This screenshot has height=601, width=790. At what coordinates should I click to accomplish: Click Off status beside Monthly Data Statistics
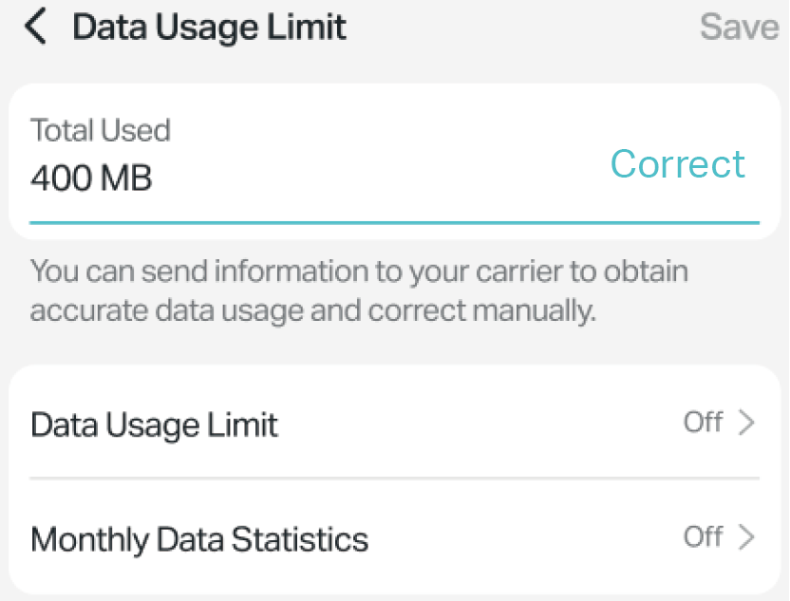click(703, 537)
